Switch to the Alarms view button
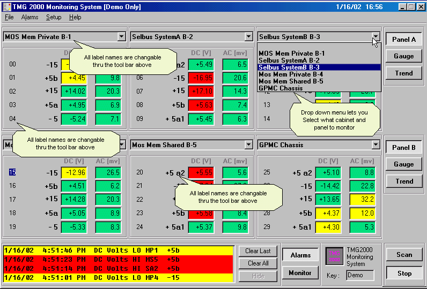The image size is (427, 289). point(301,256)
